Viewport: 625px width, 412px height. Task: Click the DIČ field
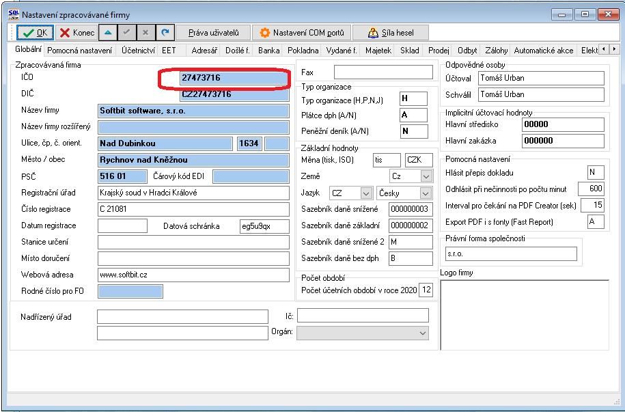[234, 94]
